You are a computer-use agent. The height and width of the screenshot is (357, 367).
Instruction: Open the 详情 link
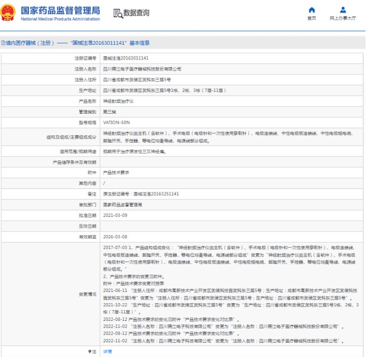coord(108,351)
